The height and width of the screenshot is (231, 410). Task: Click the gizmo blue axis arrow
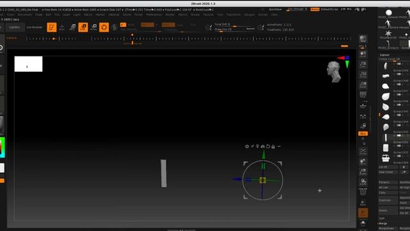pos(236,180)
